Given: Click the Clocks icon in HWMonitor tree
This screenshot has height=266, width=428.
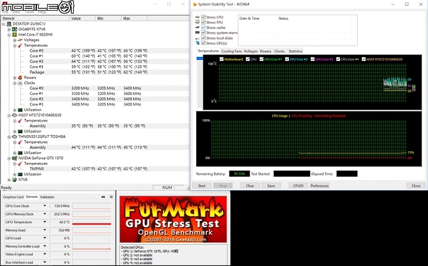Looking at the screenshot, I should (x=20, y=83).
